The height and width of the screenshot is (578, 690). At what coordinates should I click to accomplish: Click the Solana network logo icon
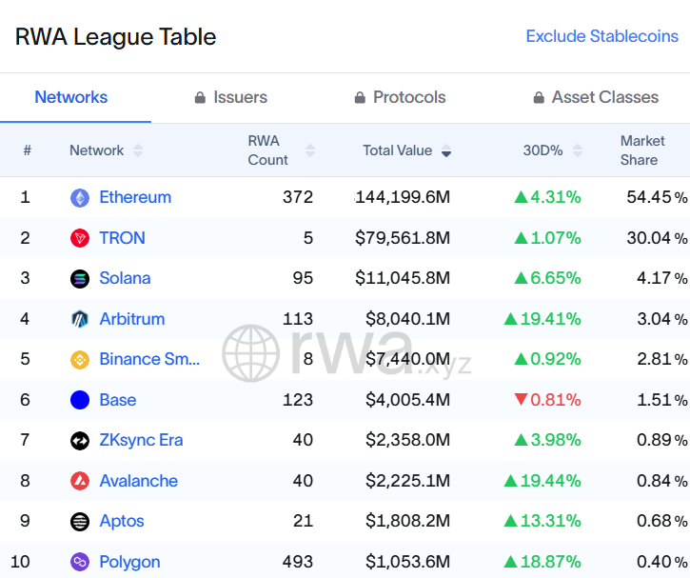80,279
